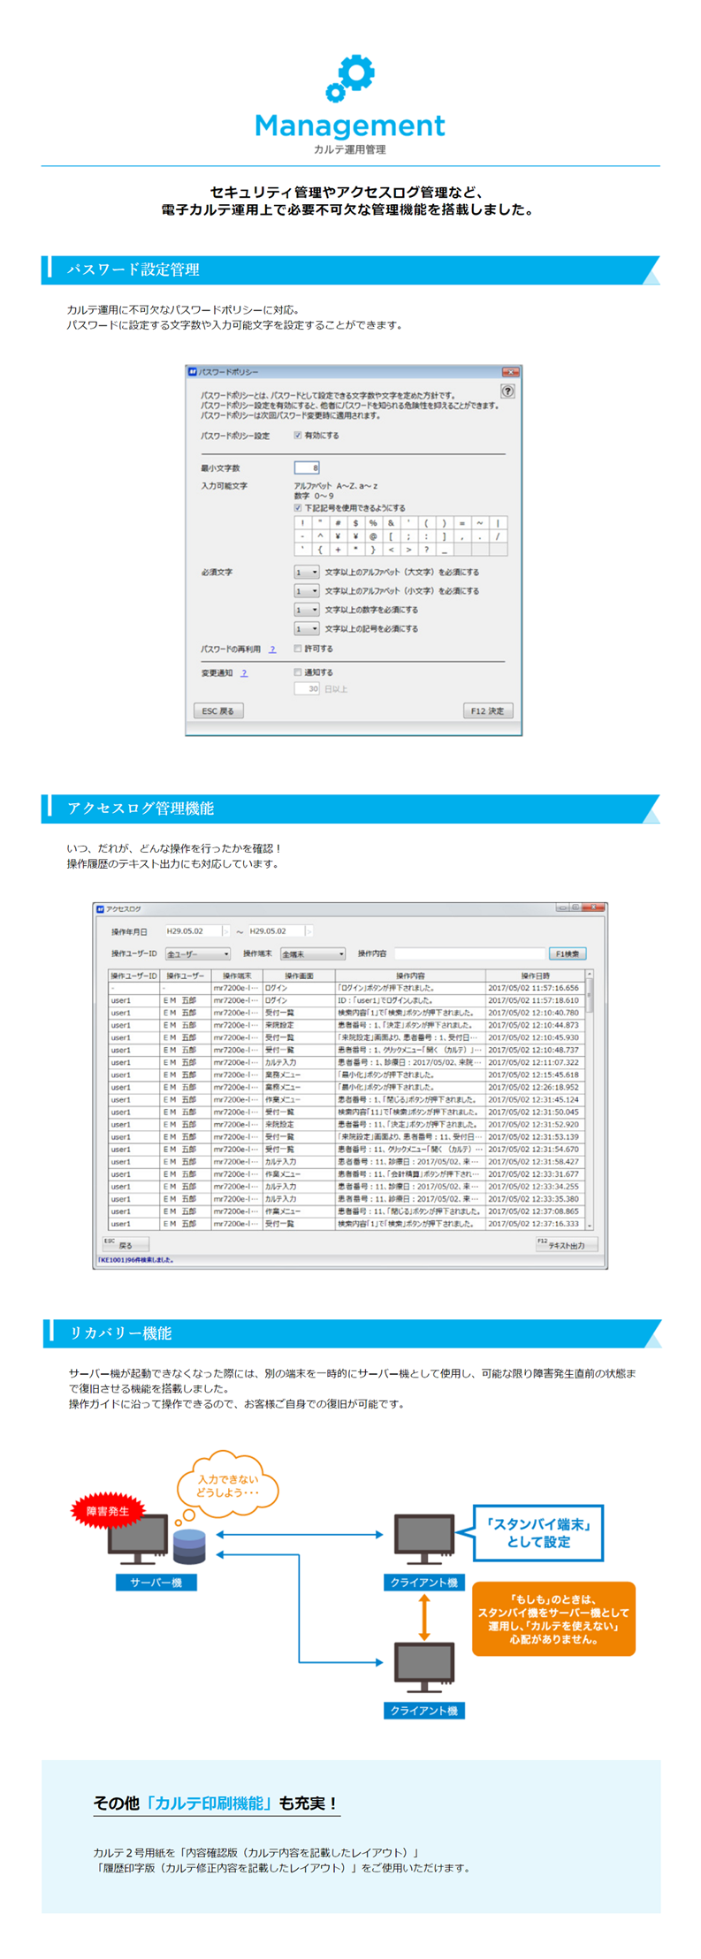The width and height of the screenshot is (701, 1959).
Task: Click the access log window title icon
Action: 100,908
